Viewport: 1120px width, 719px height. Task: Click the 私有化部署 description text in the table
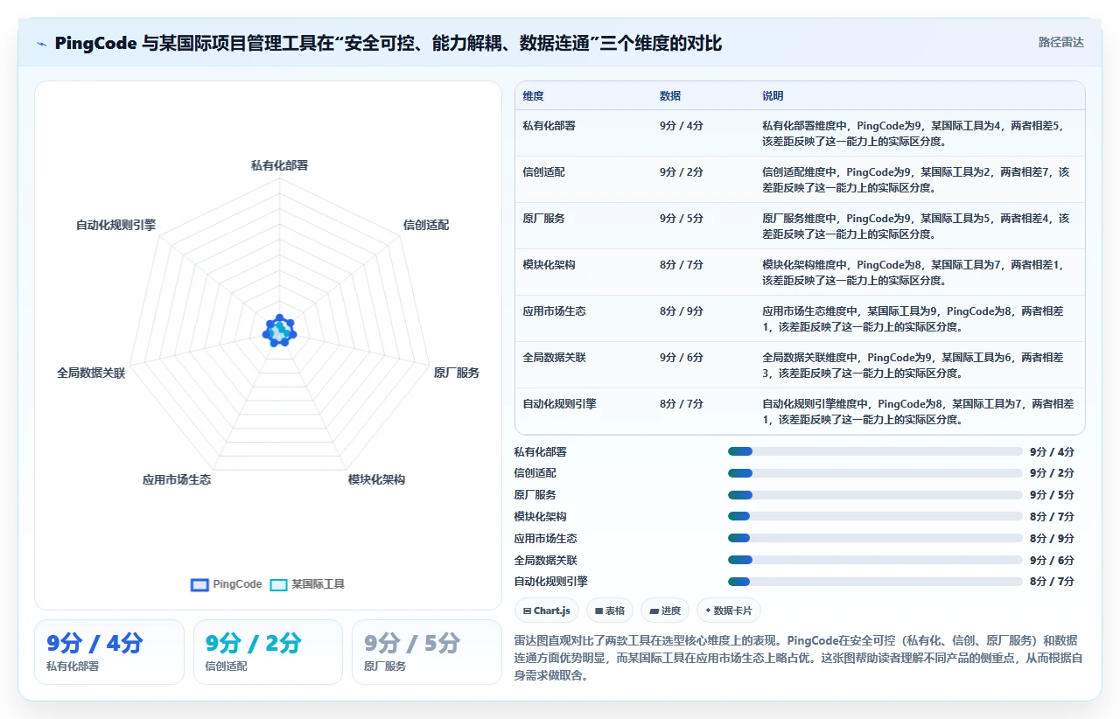tap(915, 133)
